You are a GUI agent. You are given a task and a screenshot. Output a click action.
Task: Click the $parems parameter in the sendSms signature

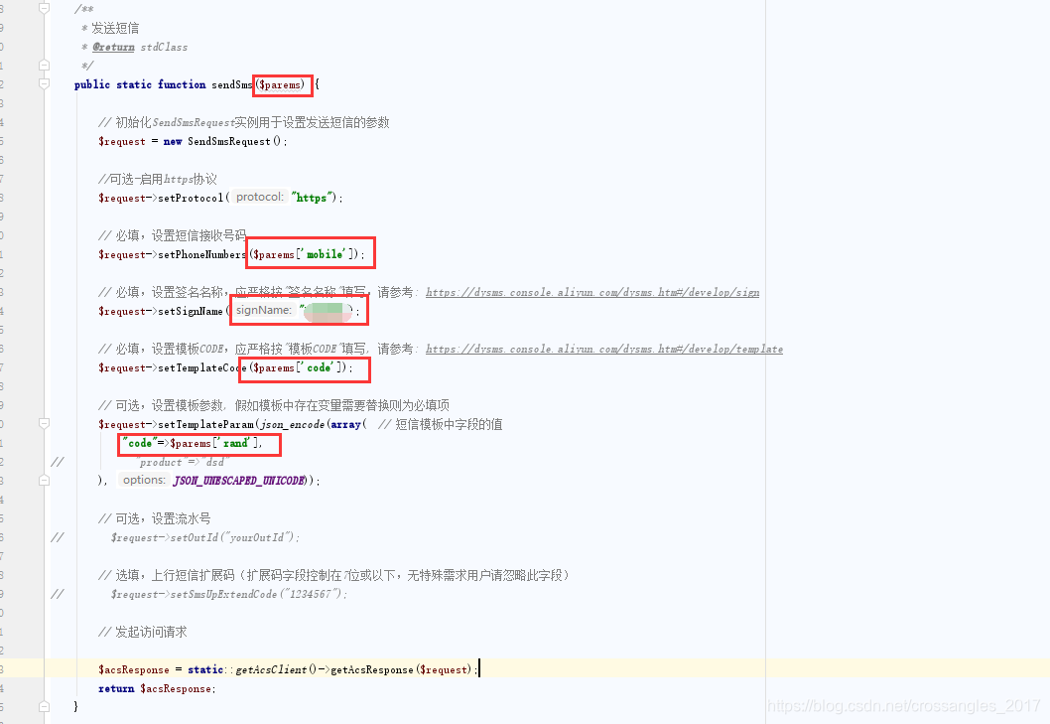(281, 84)
